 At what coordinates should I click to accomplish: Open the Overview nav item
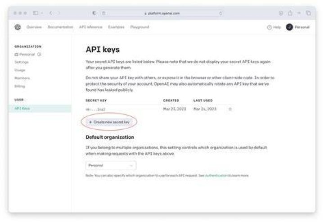(x=34, y=27)
